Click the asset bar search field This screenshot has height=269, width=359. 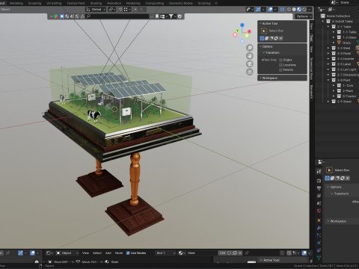pos(120,16)
